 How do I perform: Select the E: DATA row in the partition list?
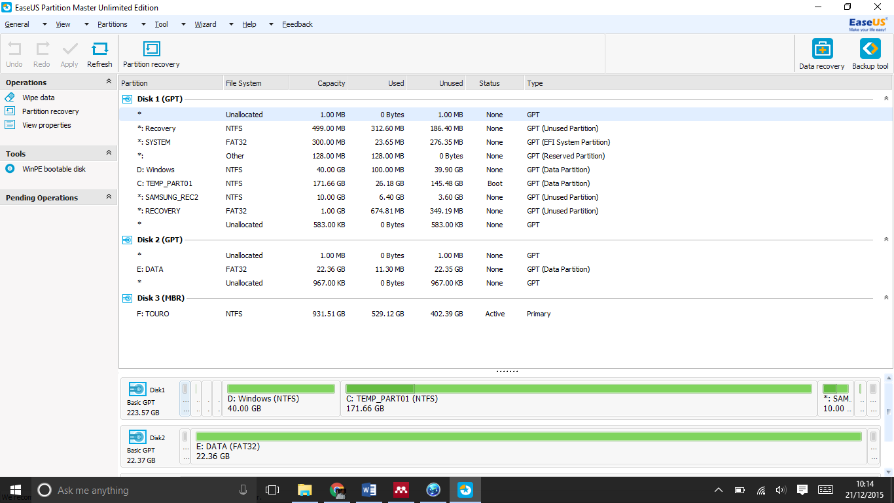pos(506,269)
